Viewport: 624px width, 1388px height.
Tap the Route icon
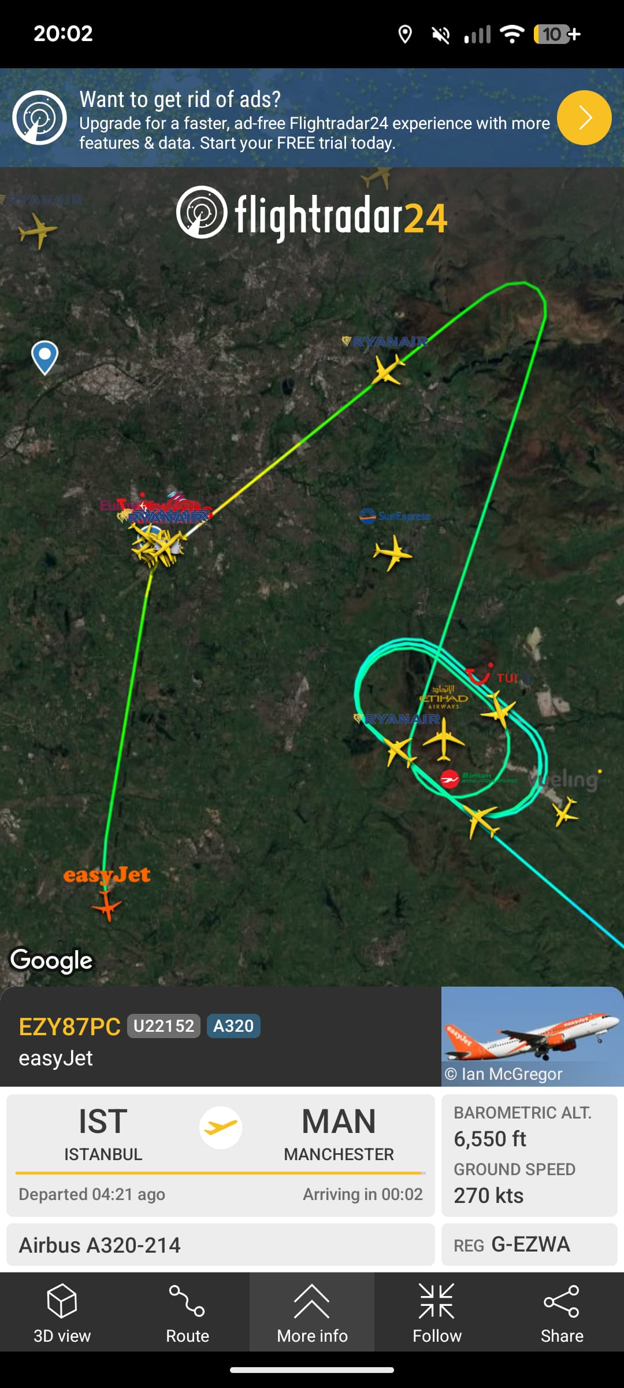(x=187, y=1301)
